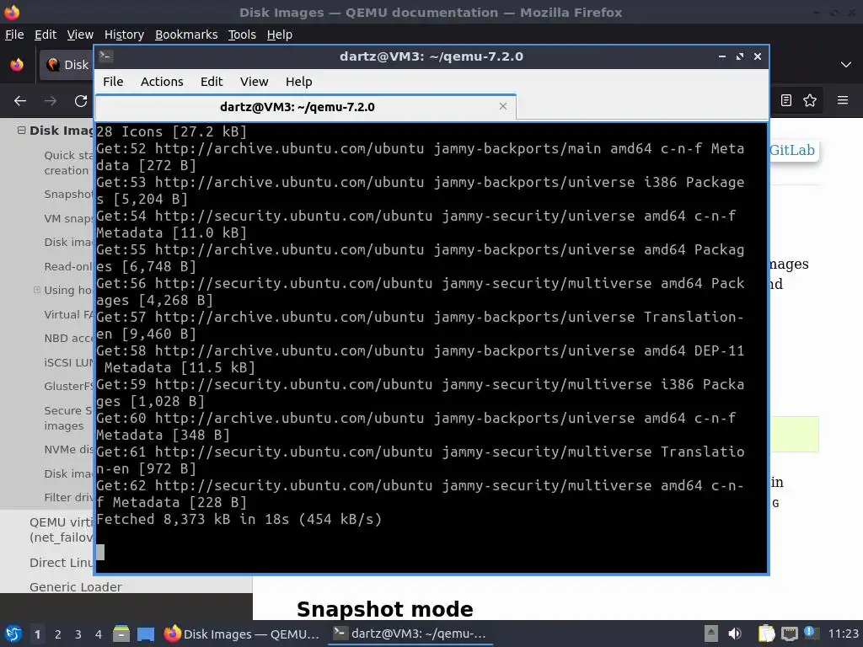Switch to workspace 2
Screen dimensions: 863x647
click(58, 634)
